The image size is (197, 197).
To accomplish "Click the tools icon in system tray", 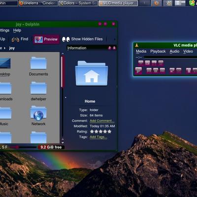I will 168,3.
